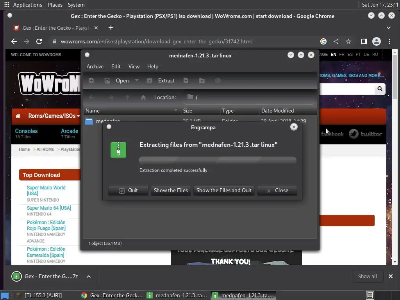Screen dimensions: 400x300
Task: Click the add folder toolbar icon
Action: pyautogui.click(x=202, y=80)
